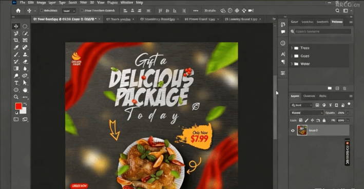The width and height of the screenshot is (364, 189).
Task: Switch to Swatches tab
Action: click(307, 22)
